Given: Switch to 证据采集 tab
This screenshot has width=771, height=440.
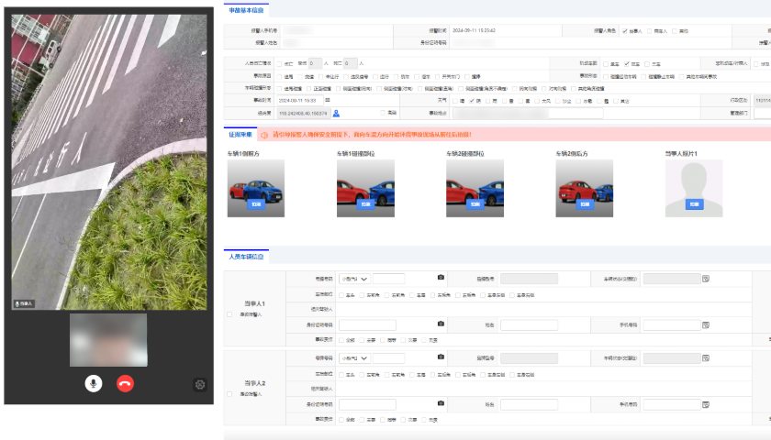Looking at the screenshot, I should coord(240,134).
